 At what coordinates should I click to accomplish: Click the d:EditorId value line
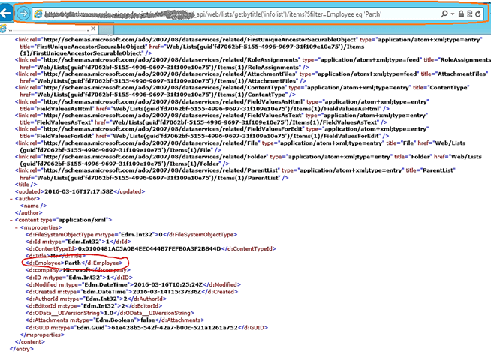point(94,306)
